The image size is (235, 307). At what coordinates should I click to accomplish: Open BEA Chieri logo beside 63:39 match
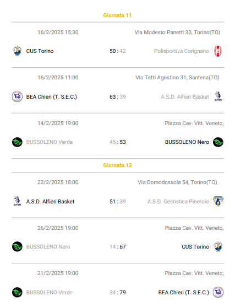coord(17,96)
